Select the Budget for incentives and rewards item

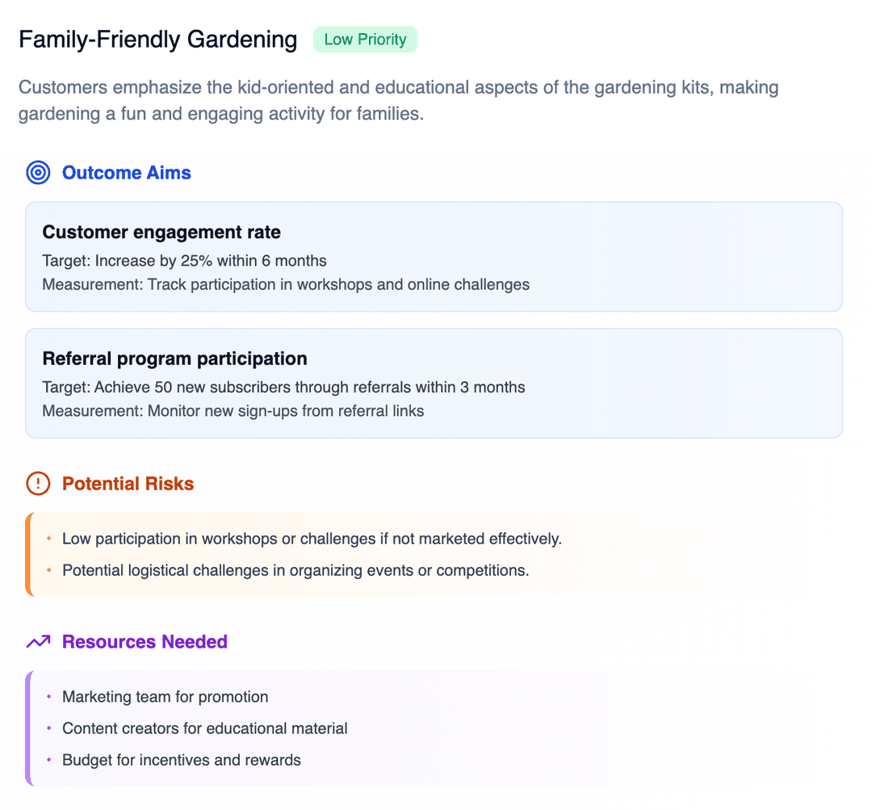point(182,760)
